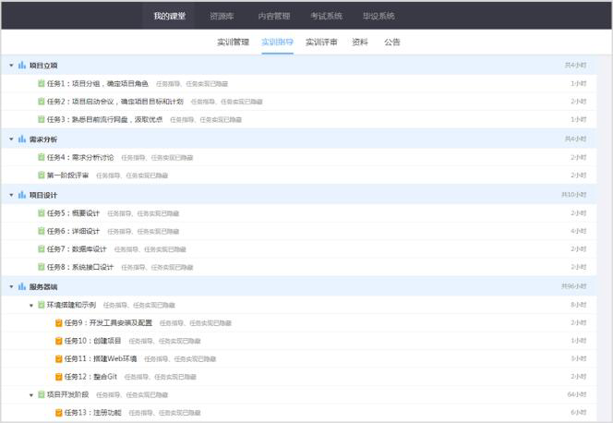Open task 任务11：搭建Web环境
Image resolution: width=613 pixels, height=423 pixels.
tap(101, 358)
